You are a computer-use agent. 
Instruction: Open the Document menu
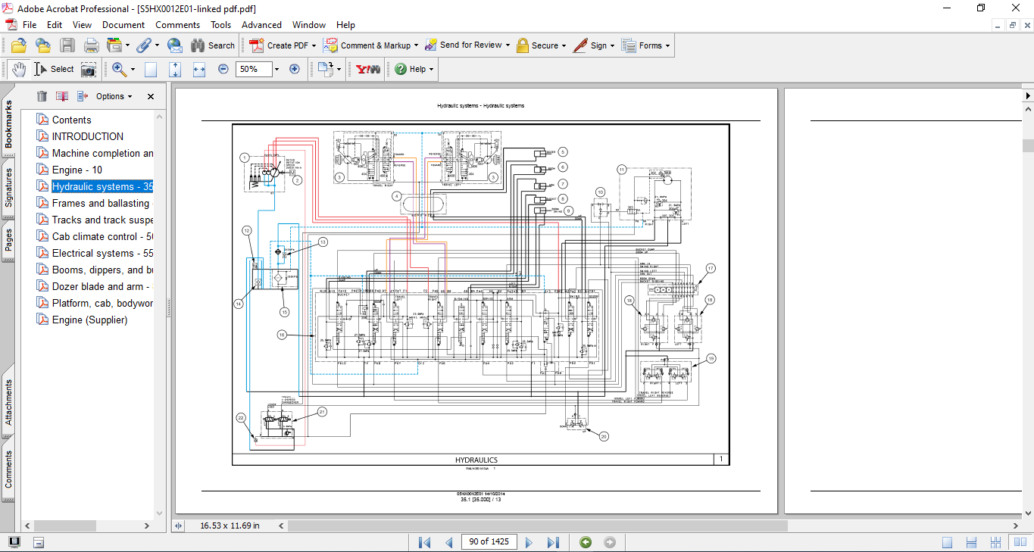click(x=123, y=25)
